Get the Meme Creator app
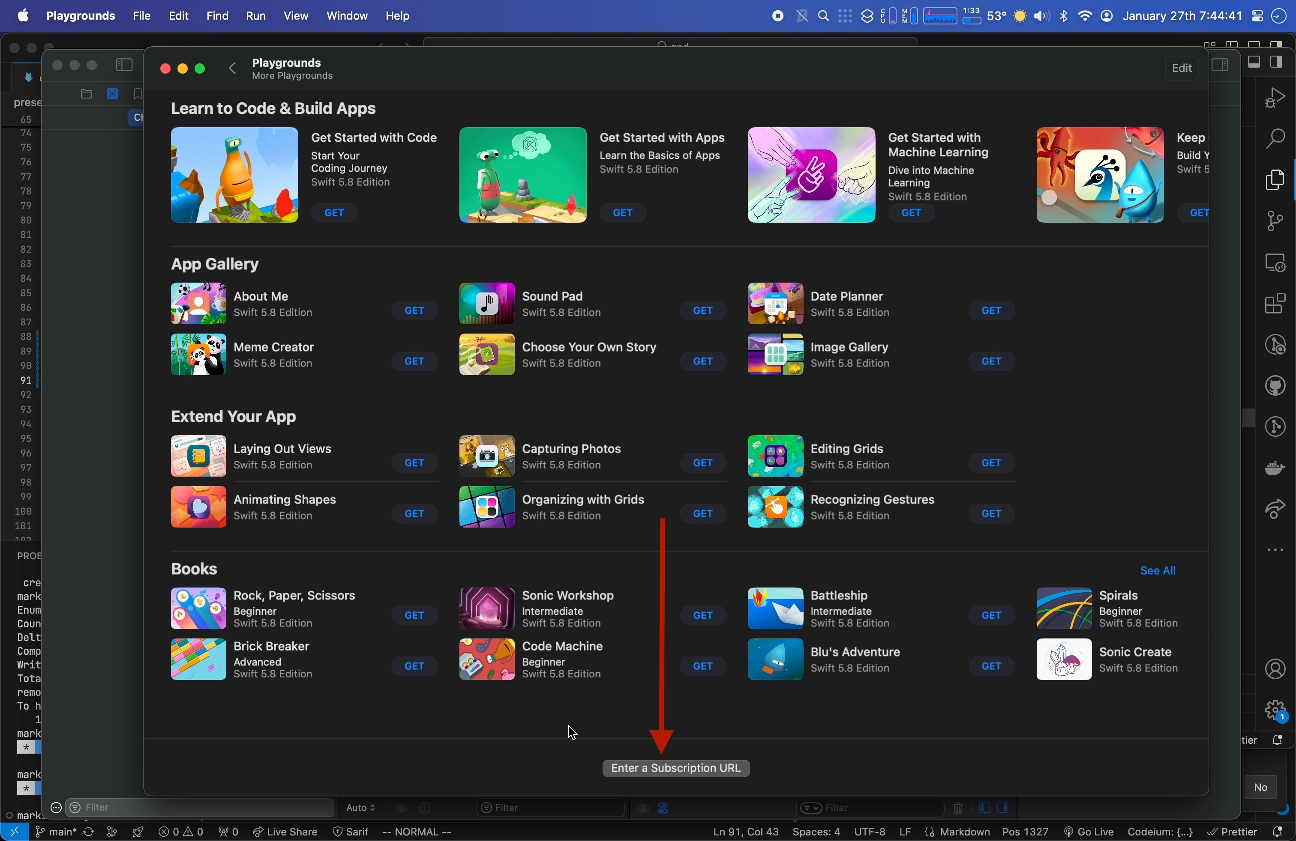Viewport: 1296px width, 841px height. coord(415,362)
